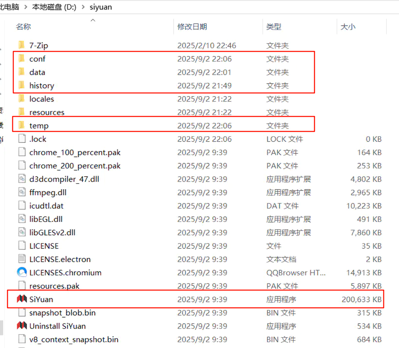Select the history folder name
The height and width of the screenshot is (348, 399).
coord(42,85)
